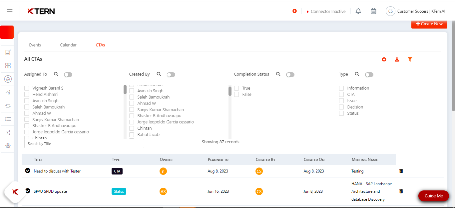Check the CTA option under Type
Image resolution: width=455 pixels, height=208 pixels.
[x=341, y=95]
